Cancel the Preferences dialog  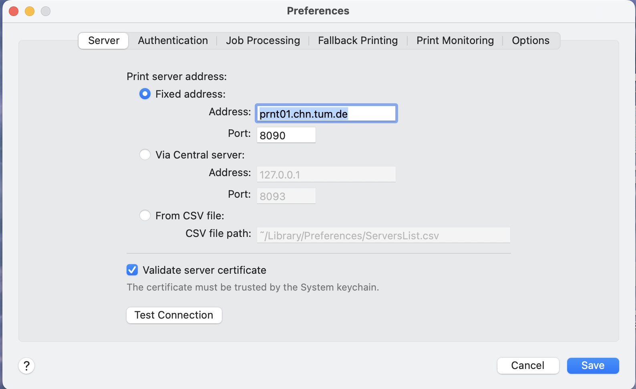[527, 365]
